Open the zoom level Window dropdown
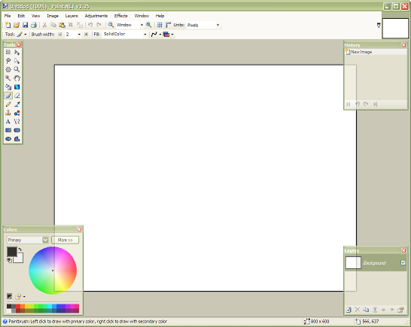Image resolution: width=411 pixels, height=327 pixels. click(x=142, y=25)
